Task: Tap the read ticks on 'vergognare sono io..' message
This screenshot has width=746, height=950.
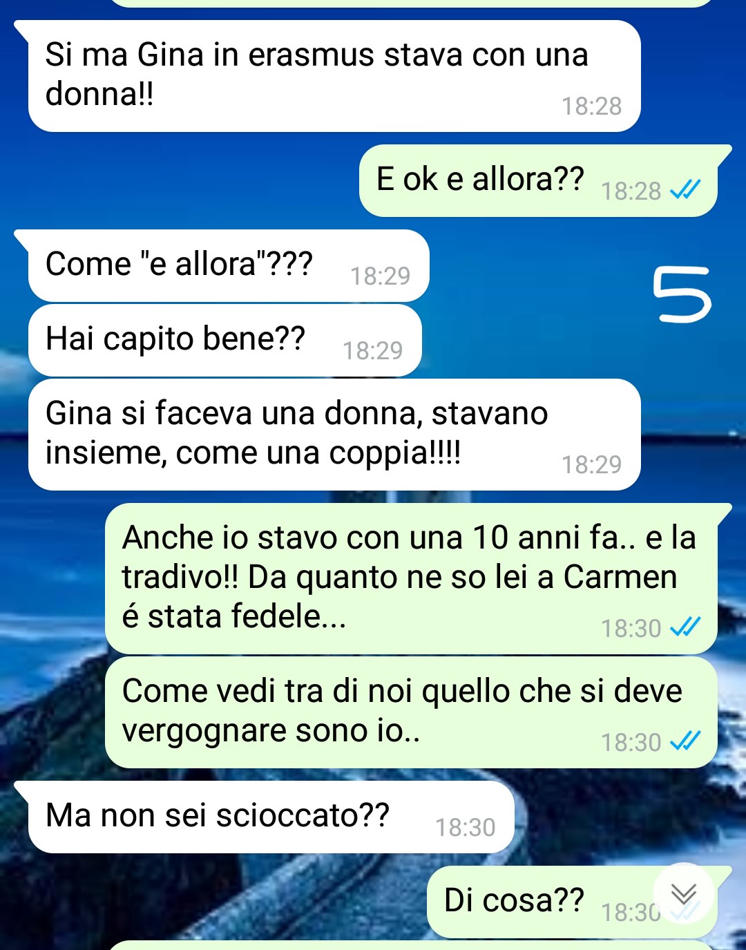Action: pos(686,741)
